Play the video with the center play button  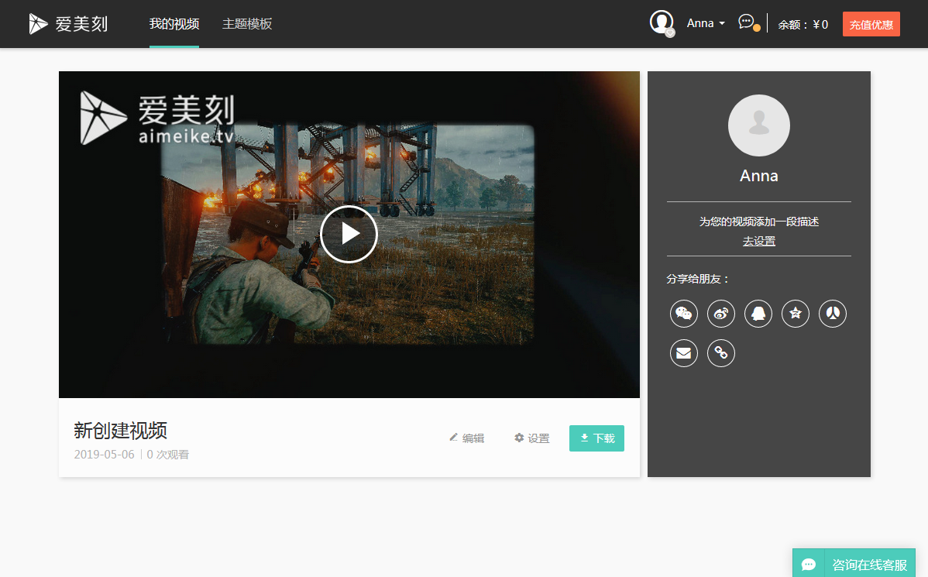tap(349, 234)
